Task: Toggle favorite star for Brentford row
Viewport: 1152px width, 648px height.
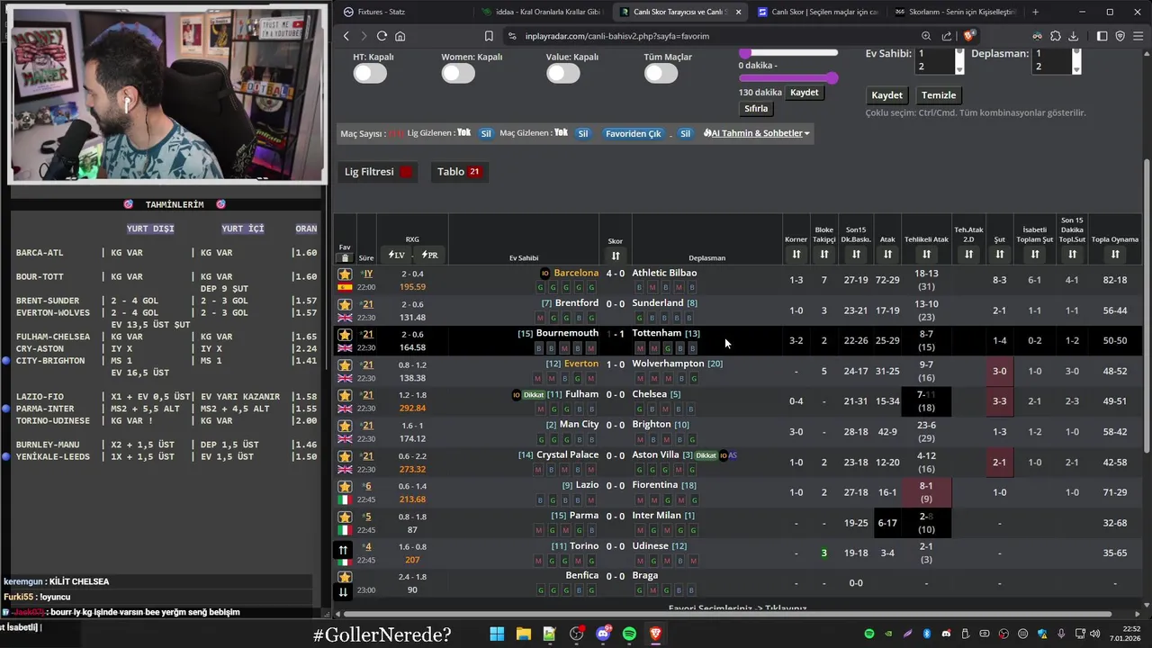Action: click(x=345, y=304)
